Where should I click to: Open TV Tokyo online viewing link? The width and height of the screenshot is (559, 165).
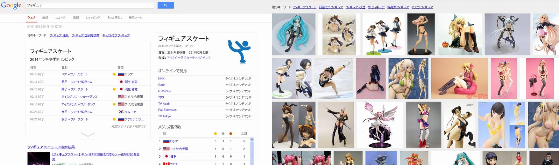pyautogui.click(x=164, y=116)
